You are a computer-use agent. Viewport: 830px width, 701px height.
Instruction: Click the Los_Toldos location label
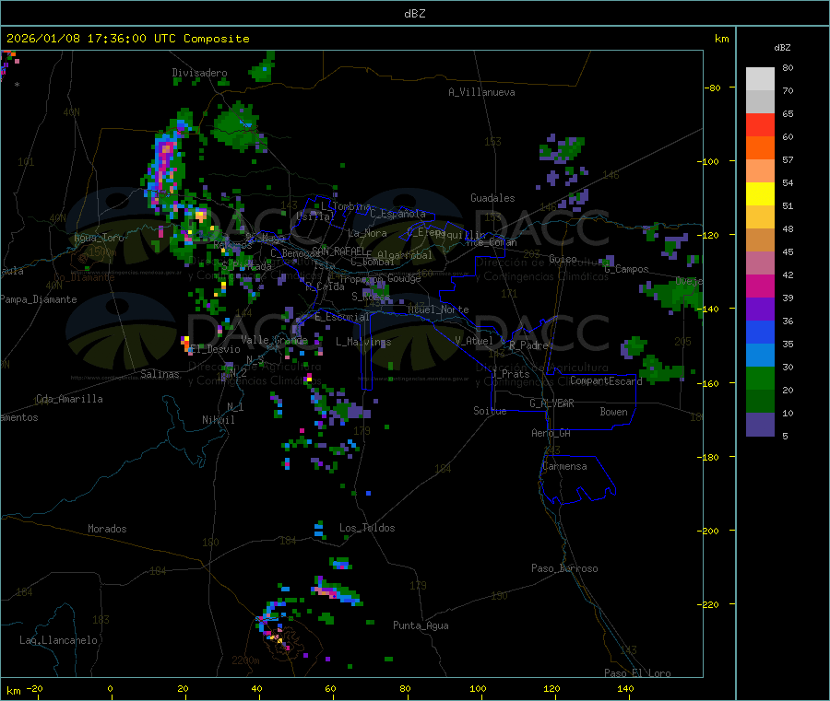coord(367,528)
